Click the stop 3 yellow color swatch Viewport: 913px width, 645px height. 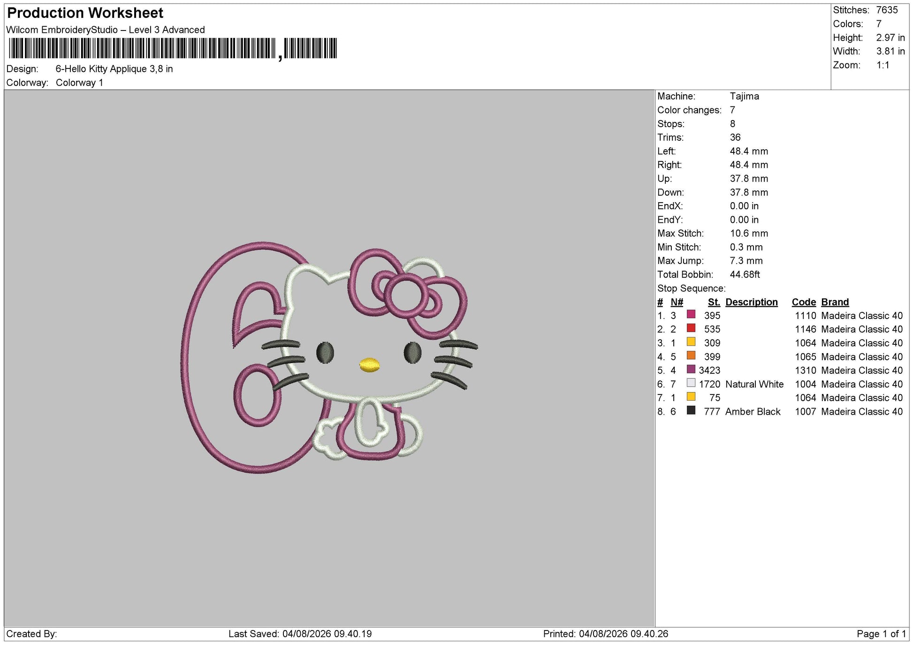pyautogui.click(x=691, y=341)
